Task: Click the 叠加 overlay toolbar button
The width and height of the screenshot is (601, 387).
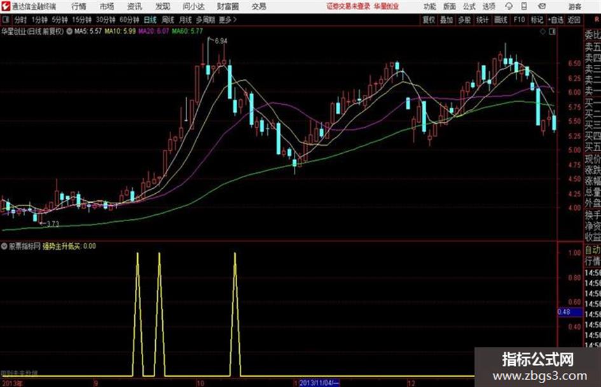Action: tap(446, 20)
